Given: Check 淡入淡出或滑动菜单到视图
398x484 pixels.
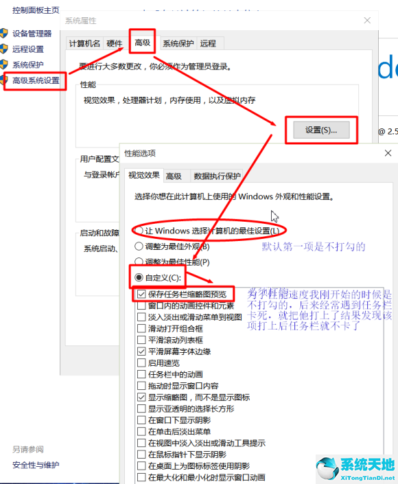Looking at the screenshot, I should pyautogui.click(x=141, y=317).
